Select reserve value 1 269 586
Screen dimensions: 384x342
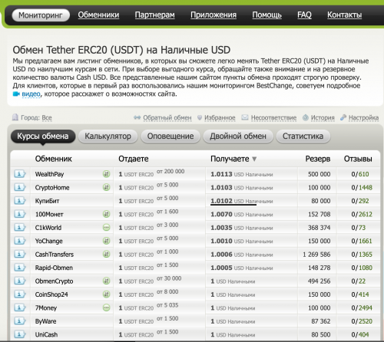click(316, 255)
